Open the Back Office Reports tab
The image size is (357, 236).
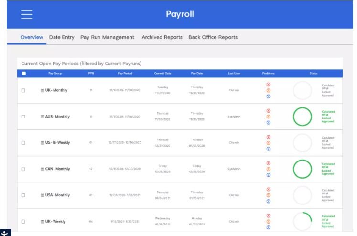[213, 37]
